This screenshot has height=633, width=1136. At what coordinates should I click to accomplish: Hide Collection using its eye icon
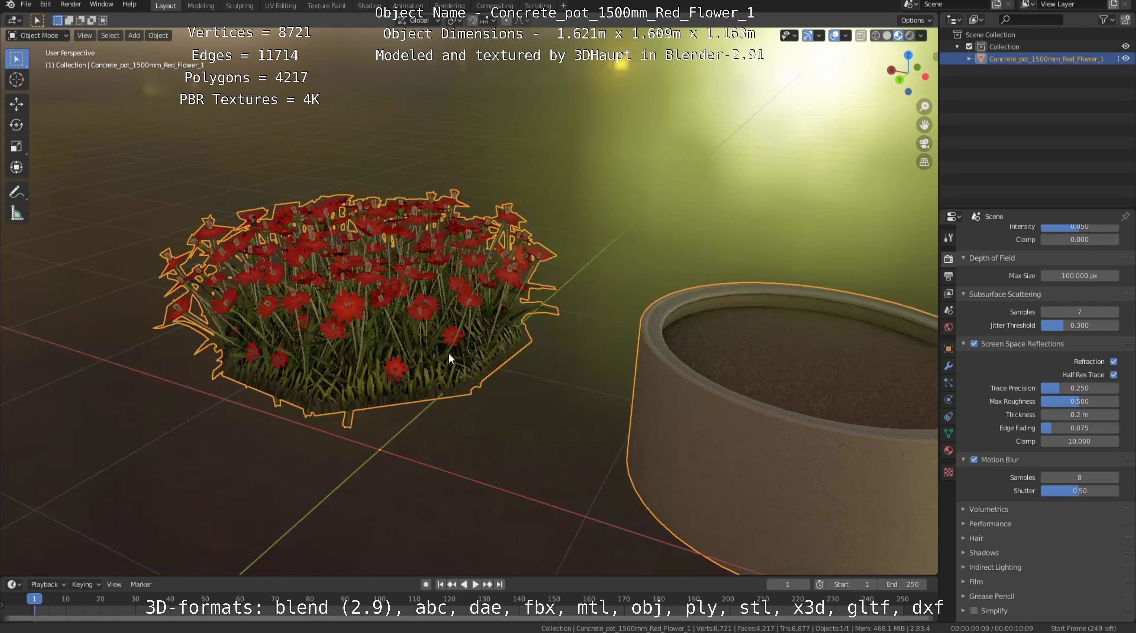click(1126, 46)
